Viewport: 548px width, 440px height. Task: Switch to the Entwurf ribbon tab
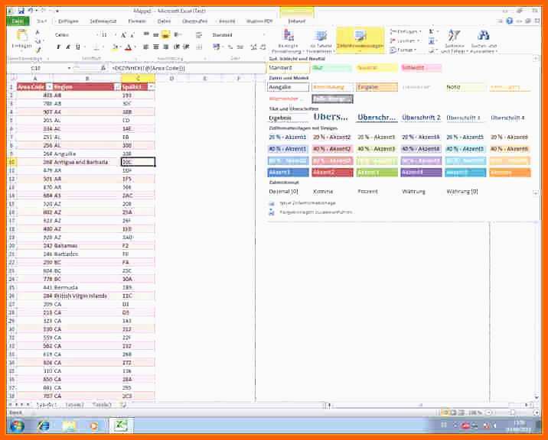coord(296,21)
